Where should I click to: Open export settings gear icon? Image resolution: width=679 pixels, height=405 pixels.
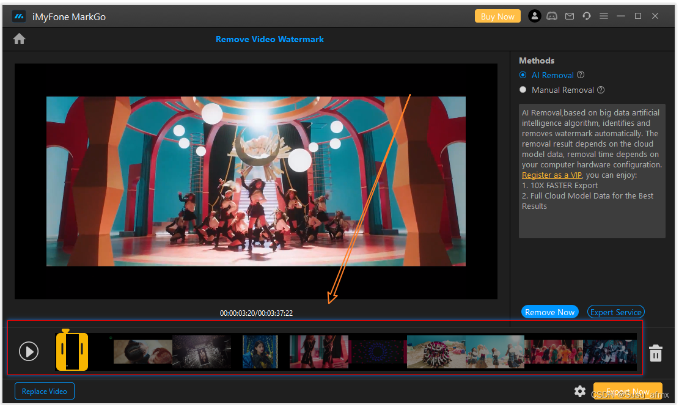pyautogui.click(x=580, y=392)
